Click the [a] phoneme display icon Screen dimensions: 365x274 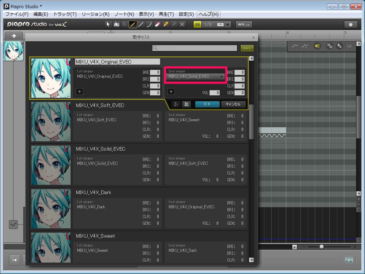(x=349, y=46)
